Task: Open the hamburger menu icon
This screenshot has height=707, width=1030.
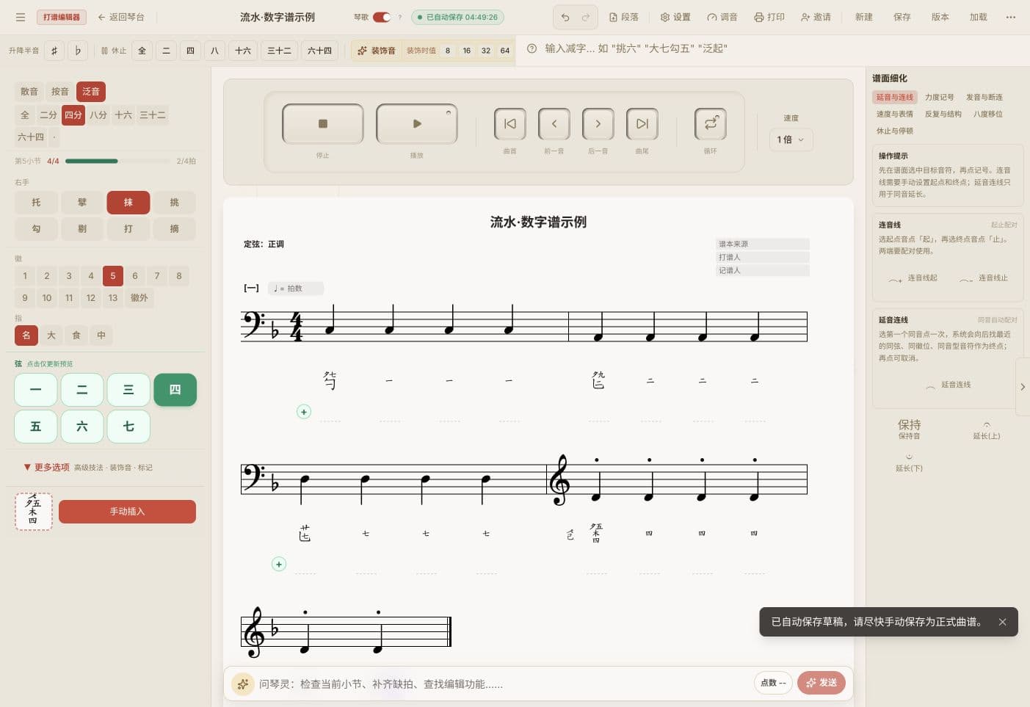Action: click(21, 17)
